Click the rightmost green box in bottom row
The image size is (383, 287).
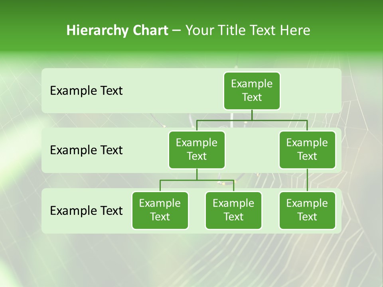click(307, 210)
